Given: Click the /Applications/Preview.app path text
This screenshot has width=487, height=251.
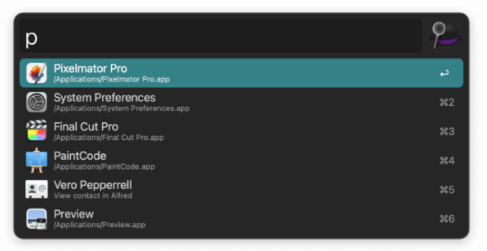Looking at the screenshot, I should coord(99,225).
